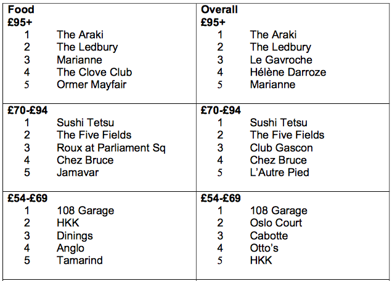Click the "Oslo Court" entry

coord(276,223)
